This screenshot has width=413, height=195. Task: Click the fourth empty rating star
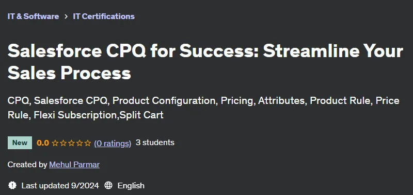point(80,143)
